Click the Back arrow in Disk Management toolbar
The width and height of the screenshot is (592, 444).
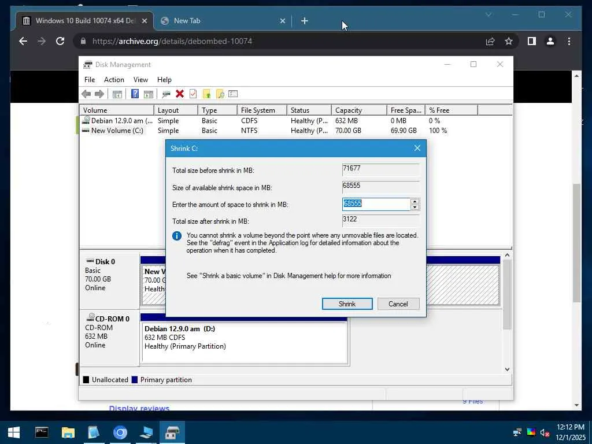tap(86, 94)
